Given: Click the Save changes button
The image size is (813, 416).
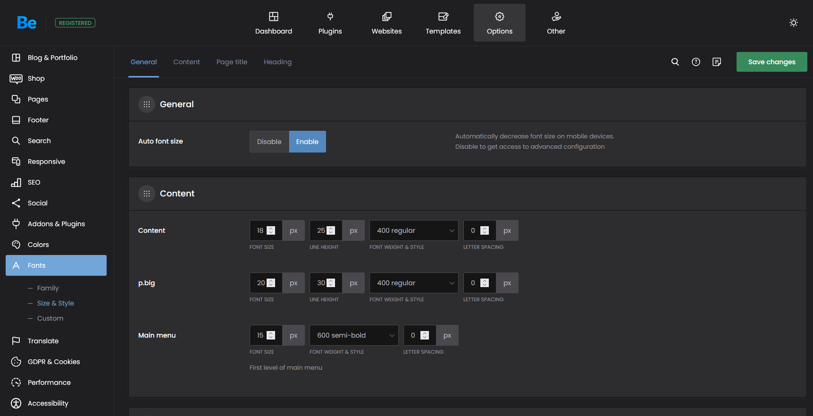Looking at the screenshot, I should click(x=772, y=62).
